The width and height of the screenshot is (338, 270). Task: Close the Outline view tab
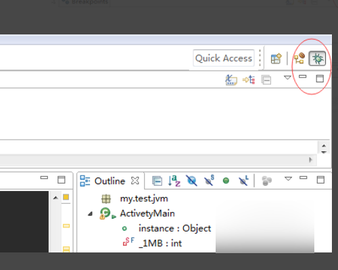tap(135, 181)
